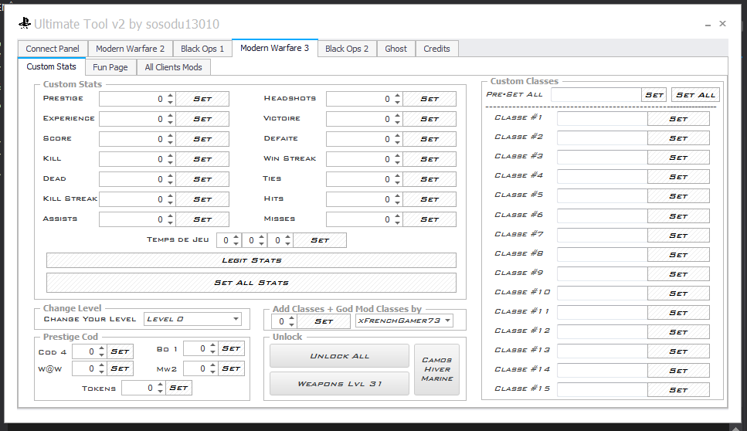Viewport: 747px width, 431px height.
Task: Set the name for Classe #1
Action: (678, 119)
